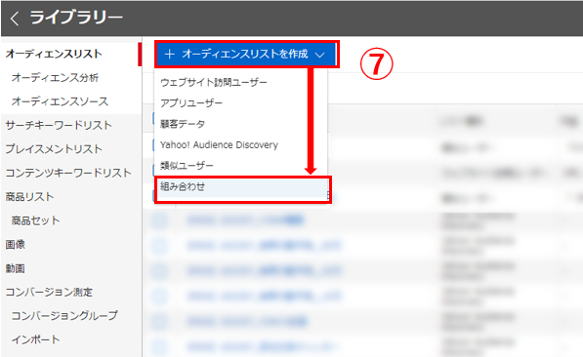583x357 pixels.
Task: Select 顧客データ menu option
Action: click(x=183, y=124)
